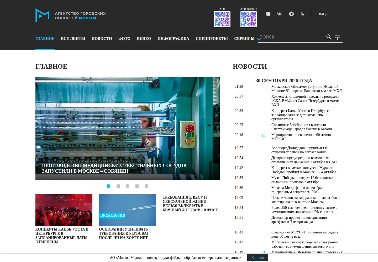Open 19:54 news from Дептранс about ЦАО

click(304, 160)
